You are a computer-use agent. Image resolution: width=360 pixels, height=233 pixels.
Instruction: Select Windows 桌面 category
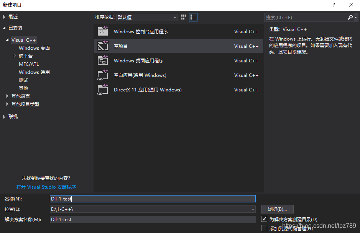tap(34, 48)
